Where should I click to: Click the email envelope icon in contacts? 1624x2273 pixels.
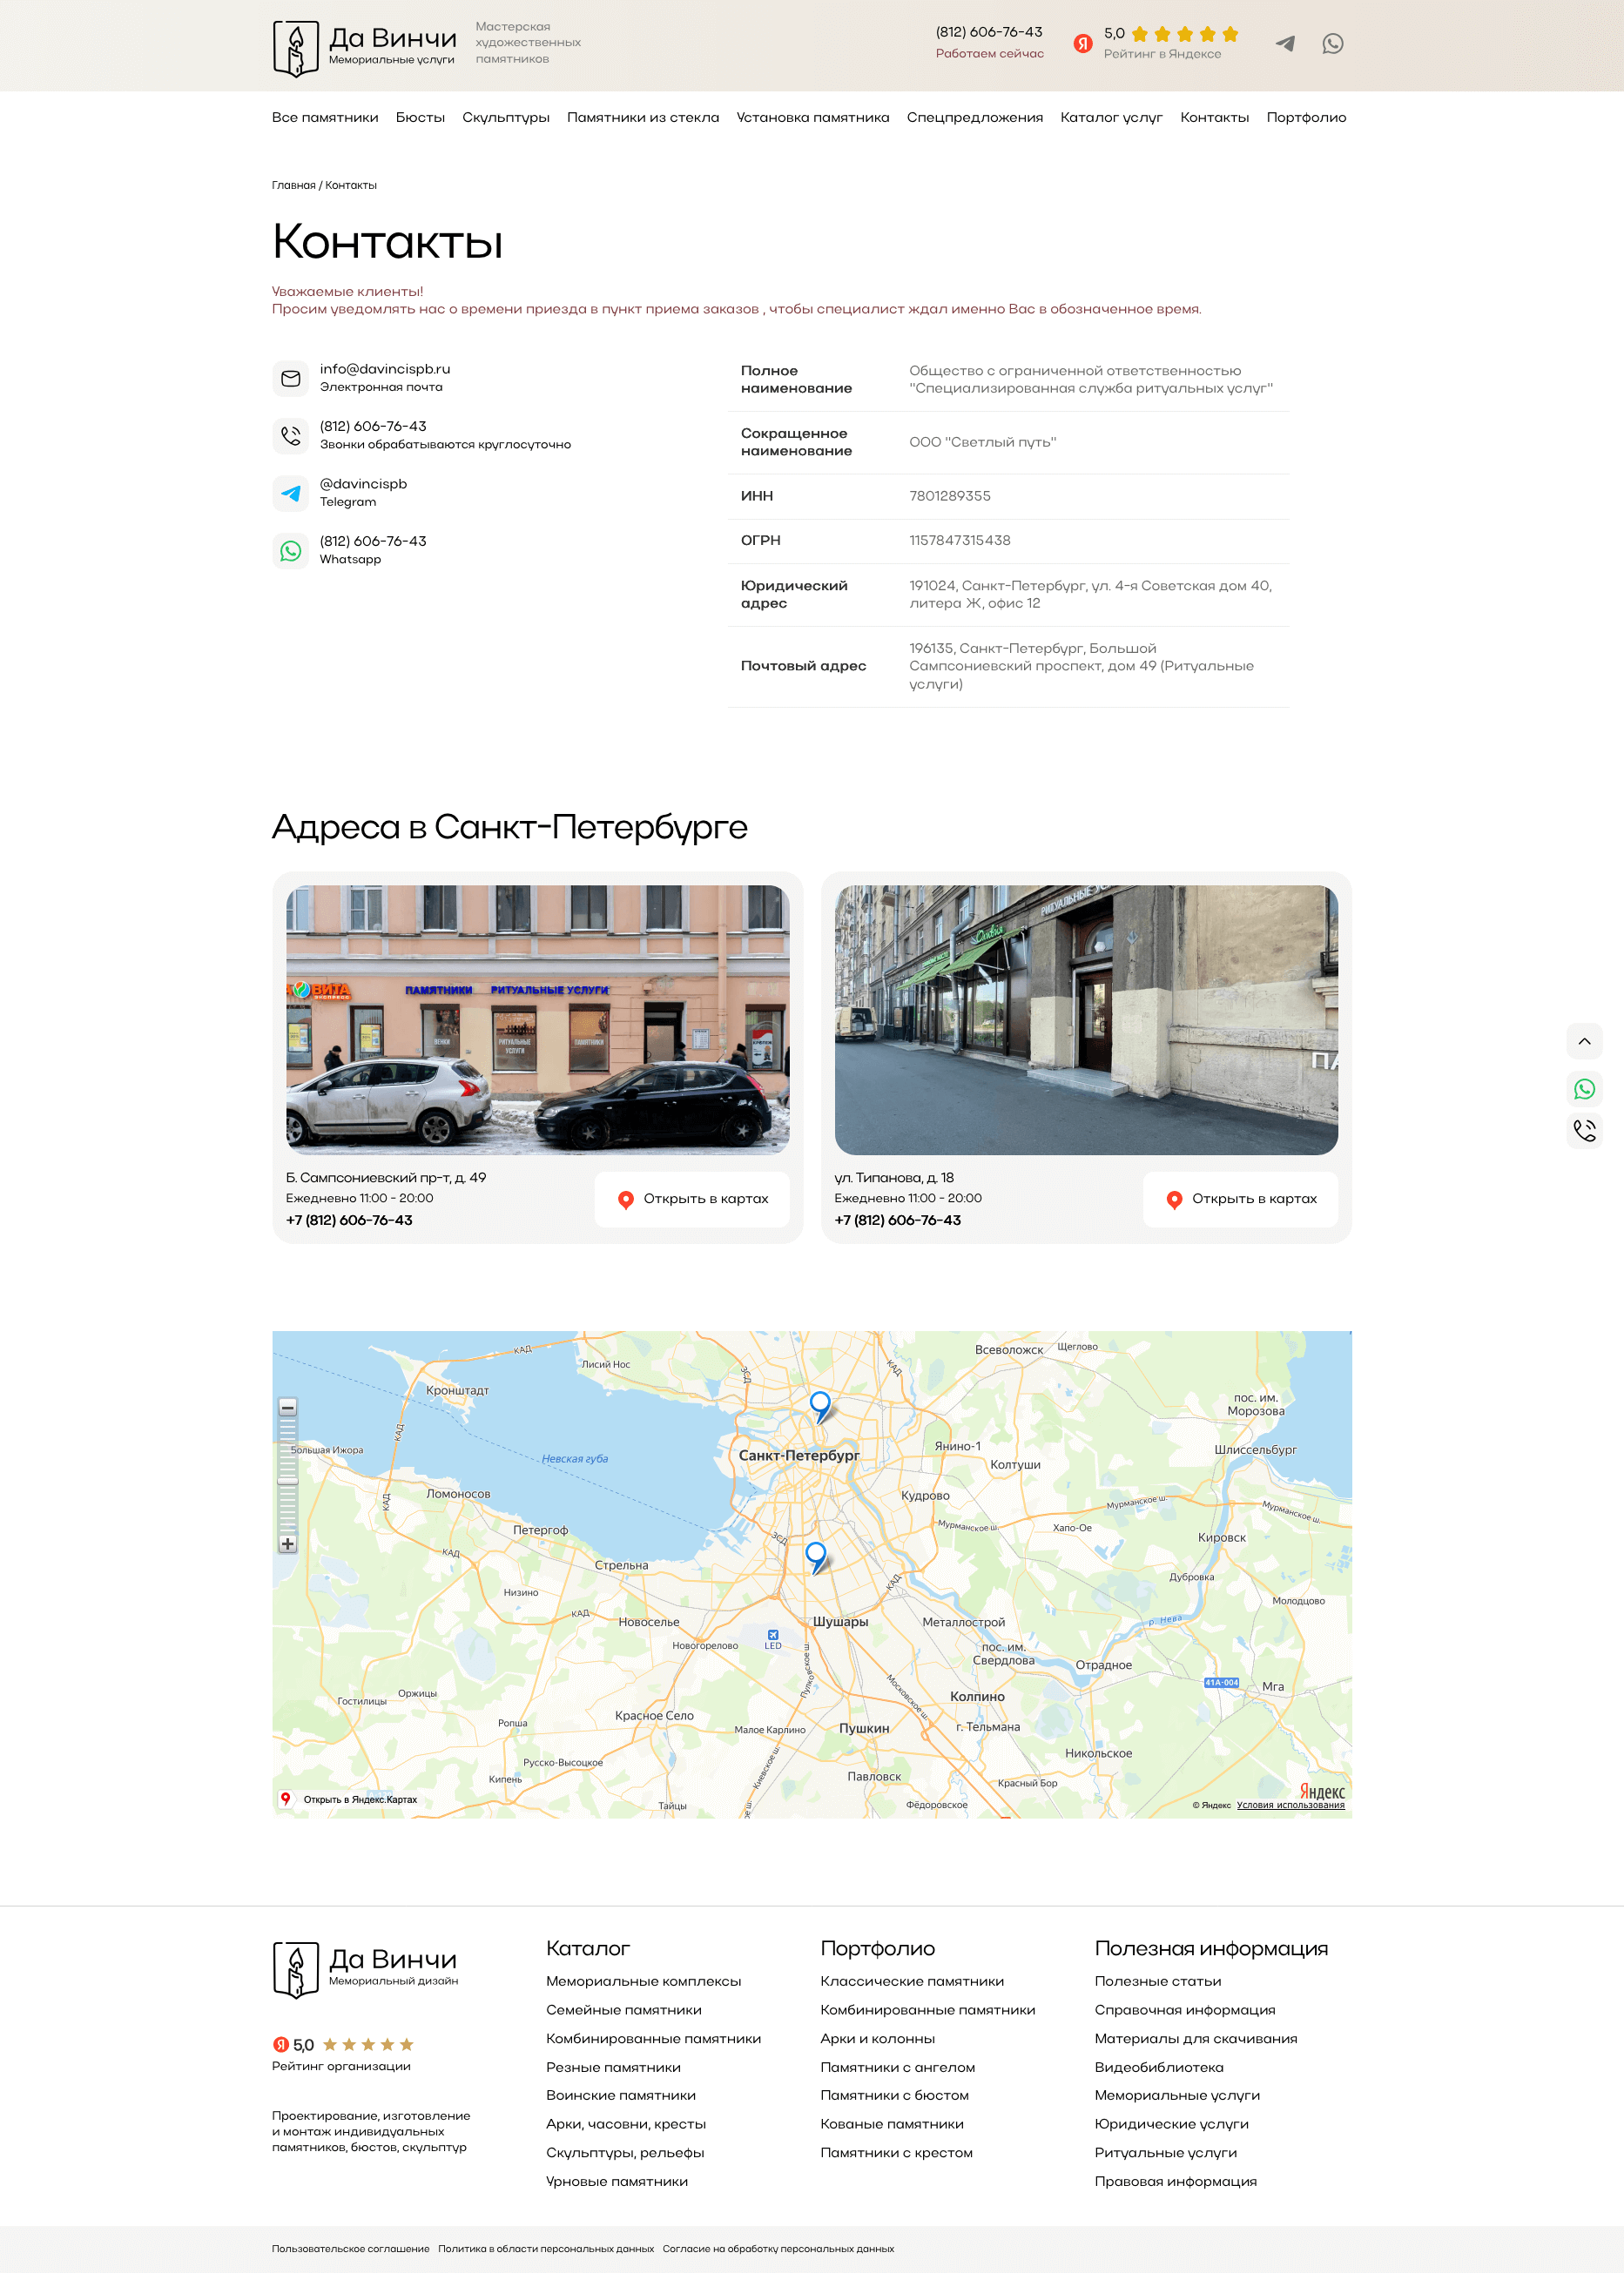291,379
